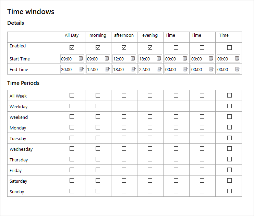Tick Weekday checkbox under morning column
The height and width of the screenshot is (216, 254).
click(98, 106)
